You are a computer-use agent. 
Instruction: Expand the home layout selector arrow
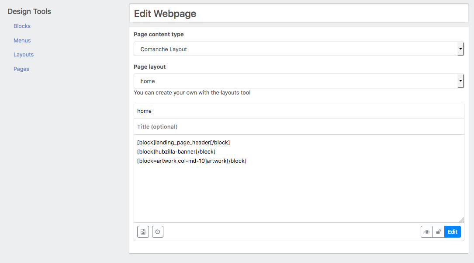pos(461,81)
